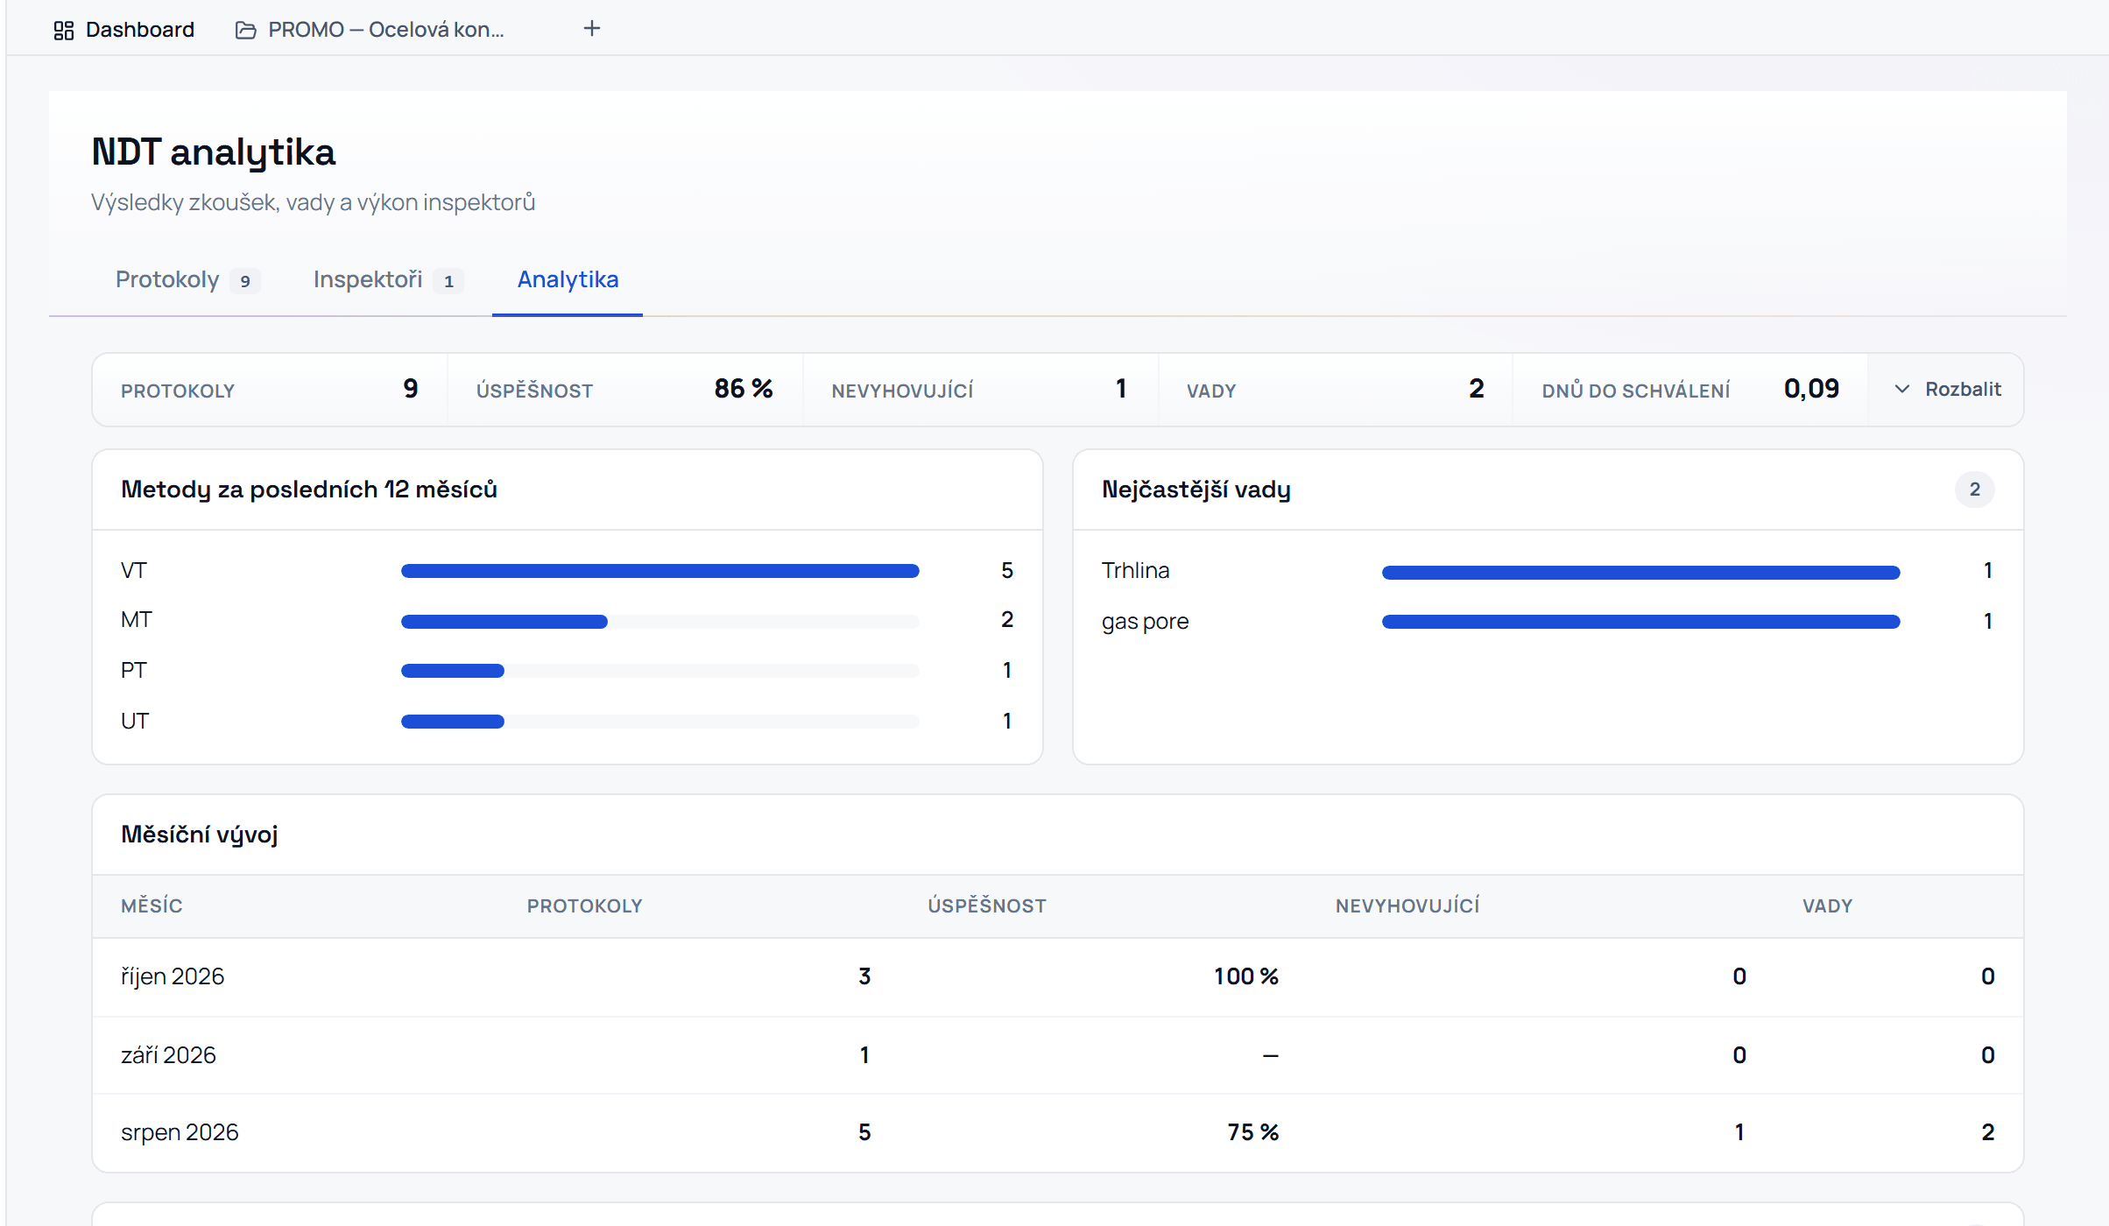The image size is (2109, 1226).
Task: Click Metody za posledních 12 měsíců heading
Action: coord(309,490)
